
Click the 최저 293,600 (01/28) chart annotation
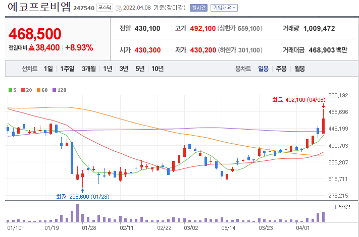click(x=83, y=197)
